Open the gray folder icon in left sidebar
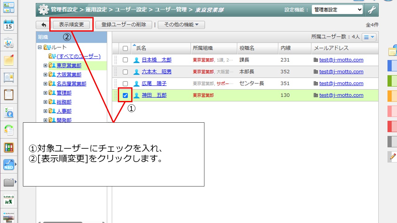The height and width of the screenshot is (223, 397). pyautogui.click(x=9, y=182)
